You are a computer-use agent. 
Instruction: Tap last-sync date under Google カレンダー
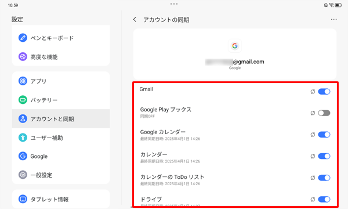170,139
